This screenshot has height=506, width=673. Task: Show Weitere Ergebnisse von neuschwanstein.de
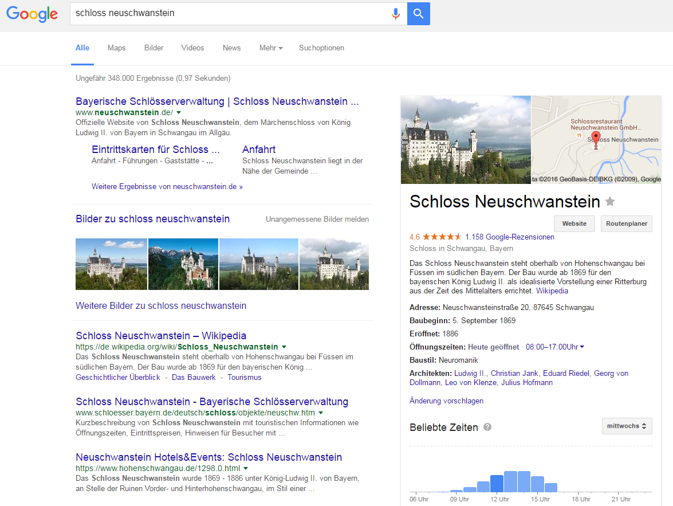167,187
